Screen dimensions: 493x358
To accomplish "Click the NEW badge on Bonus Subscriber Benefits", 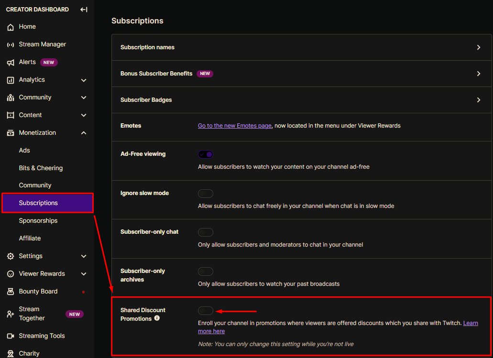I will [205, 74].
